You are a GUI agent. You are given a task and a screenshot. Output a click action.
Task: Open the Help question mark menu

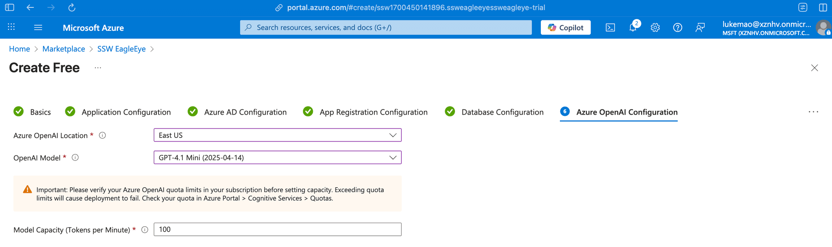click(678, 28)
